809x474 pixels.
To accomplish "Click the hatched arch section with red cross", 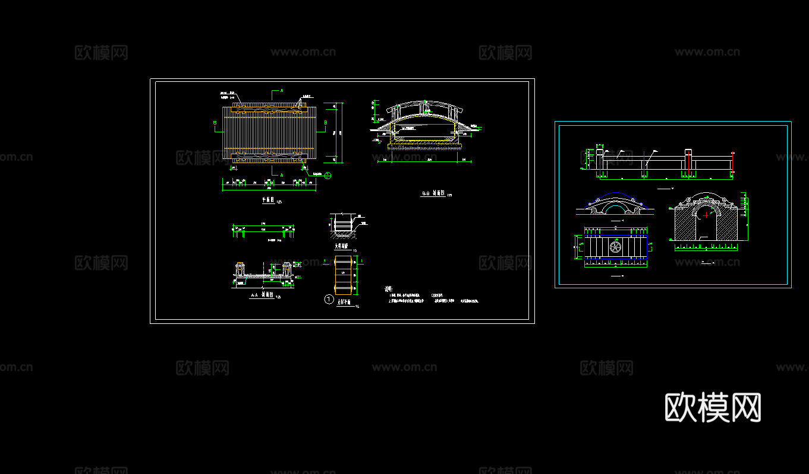I will click(707, 217).
